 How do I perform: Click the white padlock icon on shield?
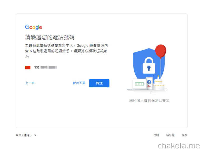149,66
